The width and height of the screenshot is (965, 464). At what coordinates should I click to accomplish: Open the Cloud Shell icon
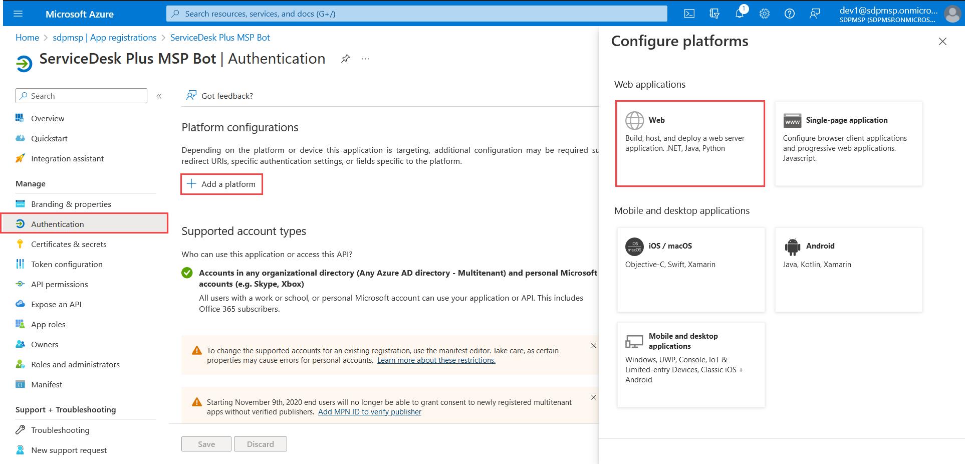click(689, 14)
